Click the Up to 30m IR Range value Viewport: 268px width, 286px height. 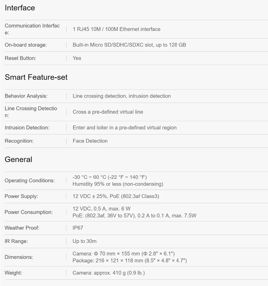[x=84, y=241]
